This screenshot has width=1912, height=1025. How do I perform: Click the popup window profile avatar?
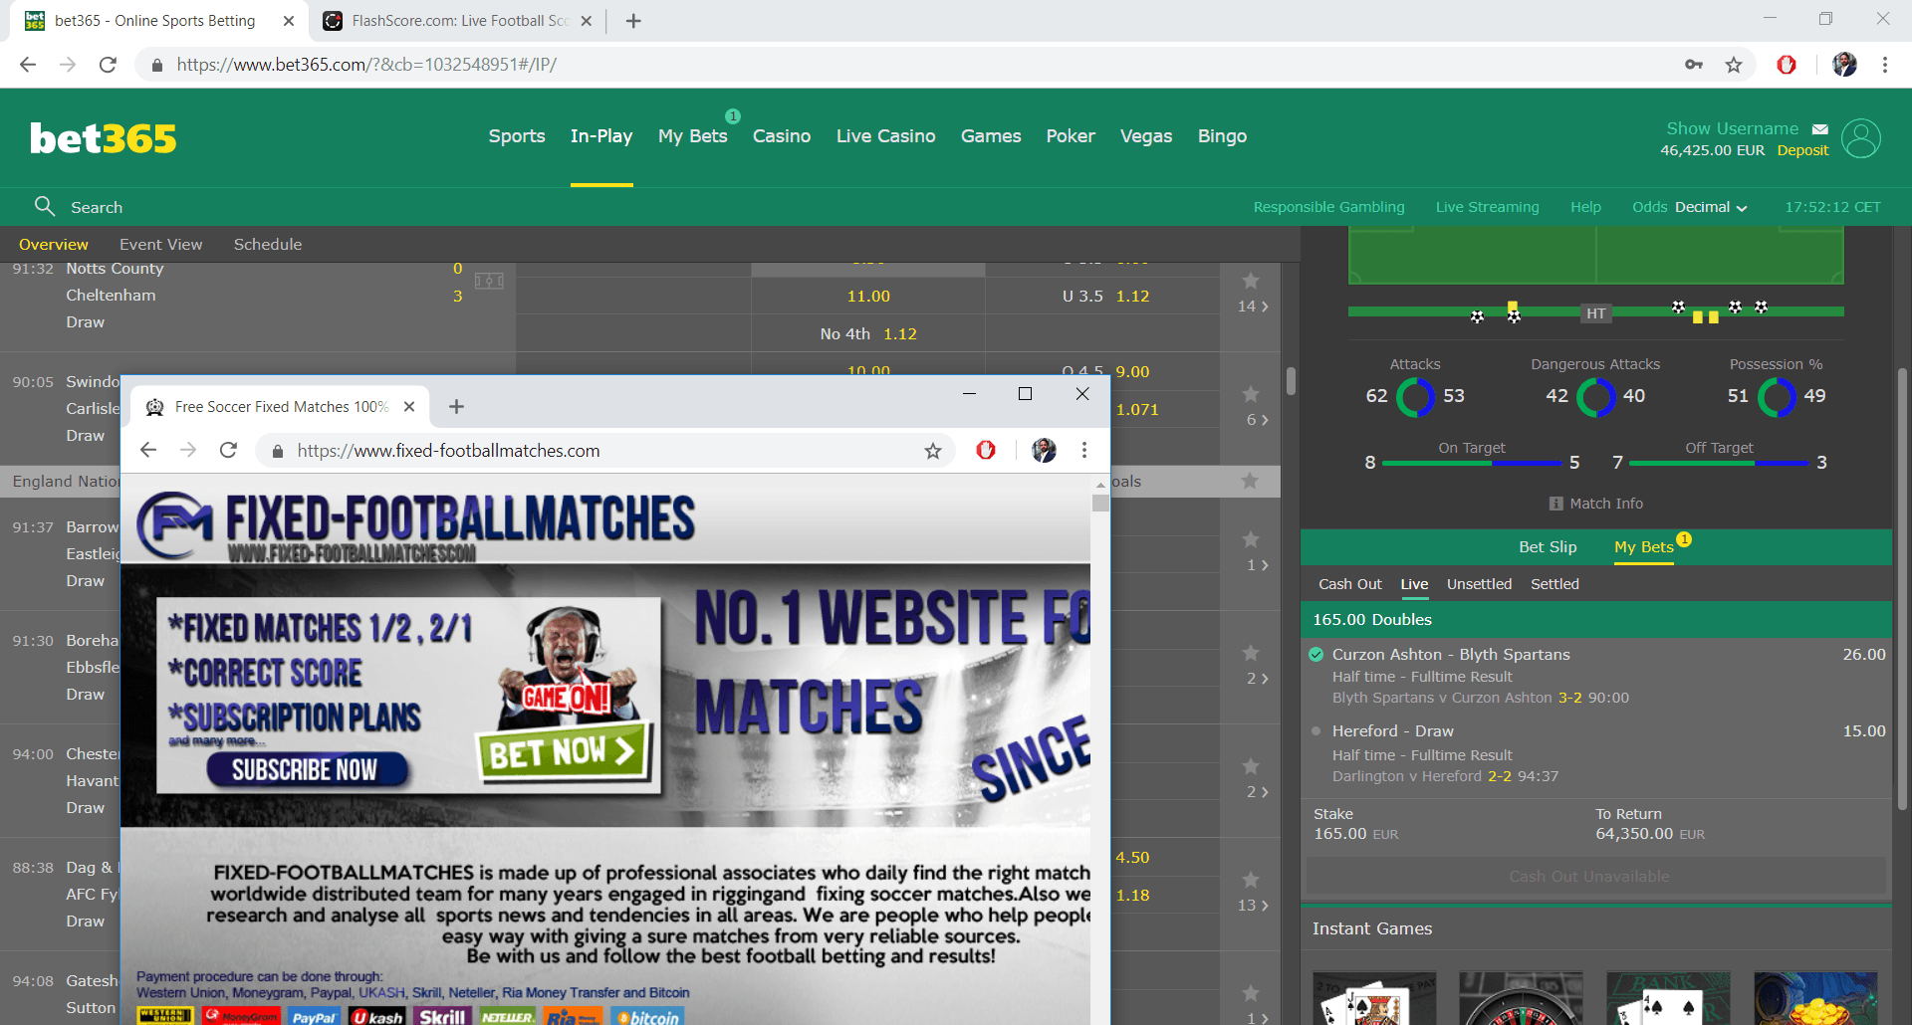(1044, 450)
